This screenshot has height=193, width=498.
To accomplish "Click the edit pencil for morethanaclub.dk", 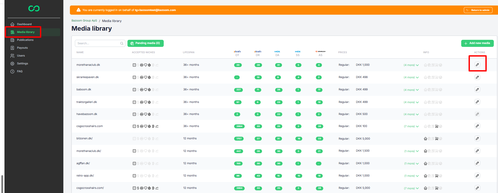I will point(477,65).
